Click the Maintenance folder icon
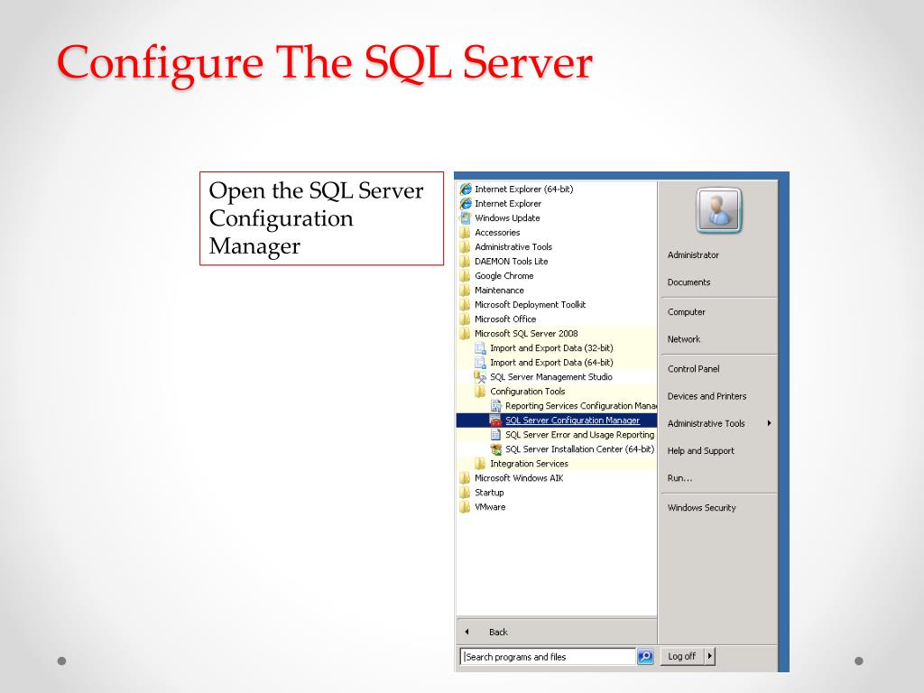Viewport: 924px width, 693px height. pos(466,290)
